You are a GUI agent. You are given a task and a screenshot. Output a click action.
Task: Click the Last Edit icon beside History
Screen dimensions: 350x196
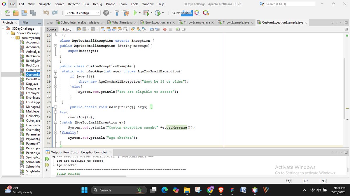click(x=78, y=29)
